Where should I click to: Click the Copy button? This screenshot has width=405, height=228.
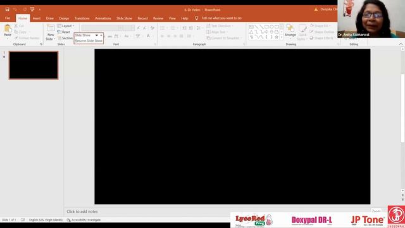pyautogui.click(x=21, y=32)
